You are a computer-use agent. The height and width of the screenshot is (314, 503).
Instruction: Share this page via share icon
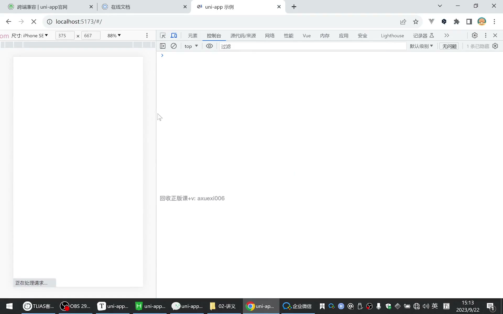(x=403, y=22)
